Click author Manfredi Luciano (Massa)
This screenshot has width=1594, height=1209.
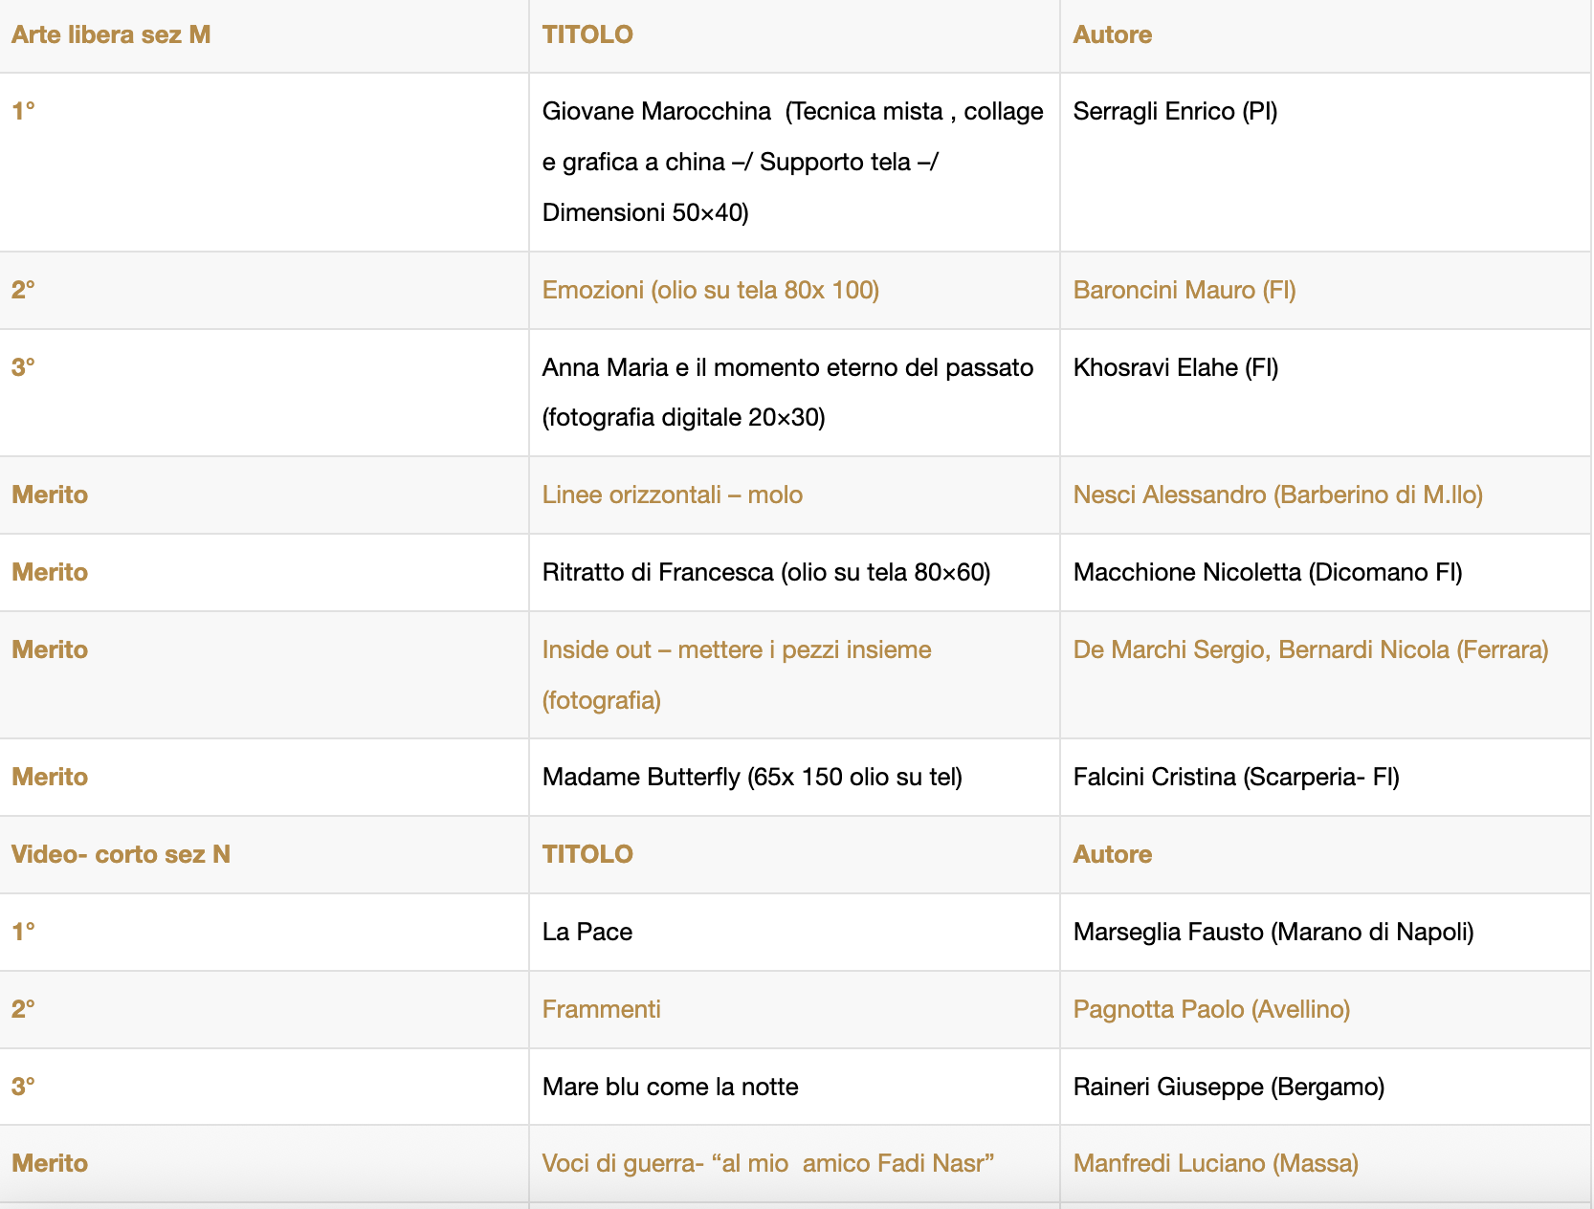tap(1215, 1164)
